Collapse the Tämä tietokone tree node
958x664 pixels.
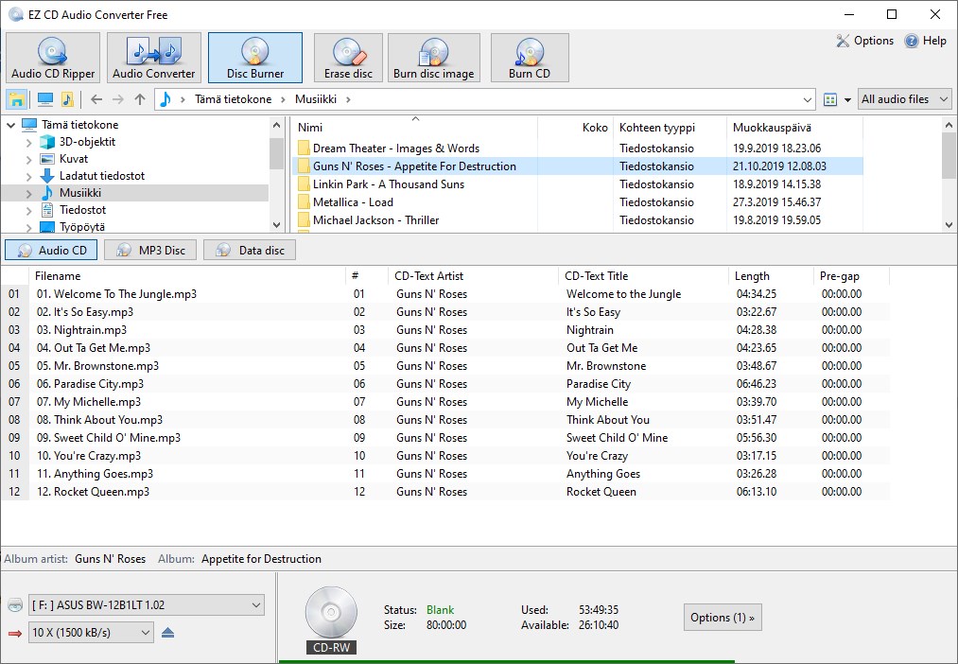(x=13, y=124)
